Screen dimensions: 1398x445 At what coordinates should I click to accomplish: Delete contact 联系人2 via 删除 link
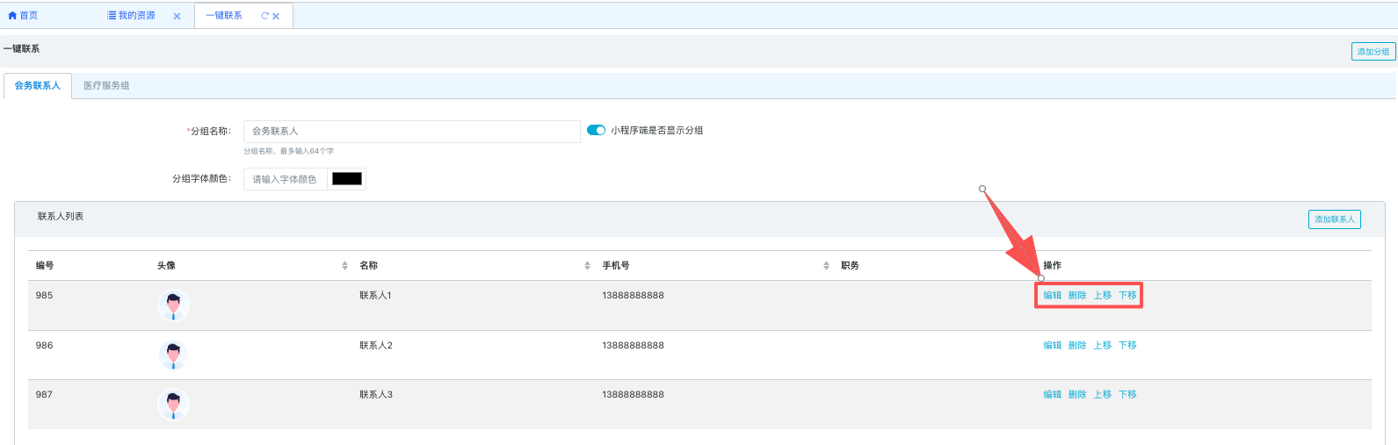[1077, 346]
